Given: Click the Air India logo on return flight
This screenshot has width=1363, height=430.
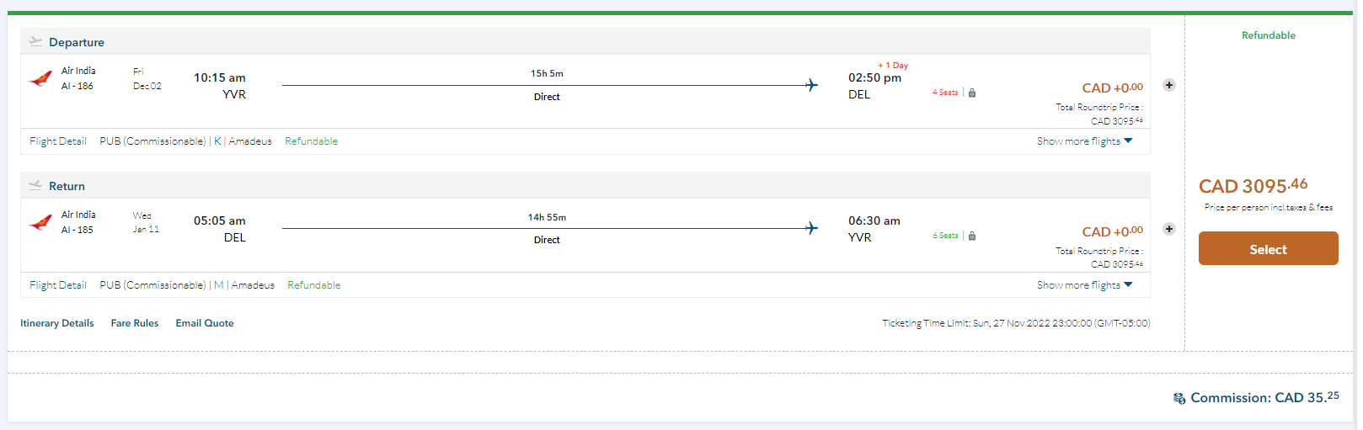Looking at the screenshot, I should [40, 223].
